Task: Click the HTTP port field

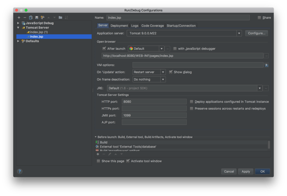Action: click(x=154, y=102)
